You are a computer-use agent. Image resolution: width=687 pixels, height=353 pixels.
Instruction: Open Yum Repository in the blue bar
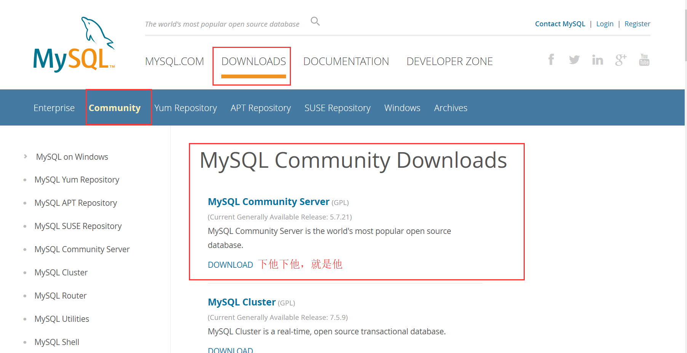pos(185,108)
